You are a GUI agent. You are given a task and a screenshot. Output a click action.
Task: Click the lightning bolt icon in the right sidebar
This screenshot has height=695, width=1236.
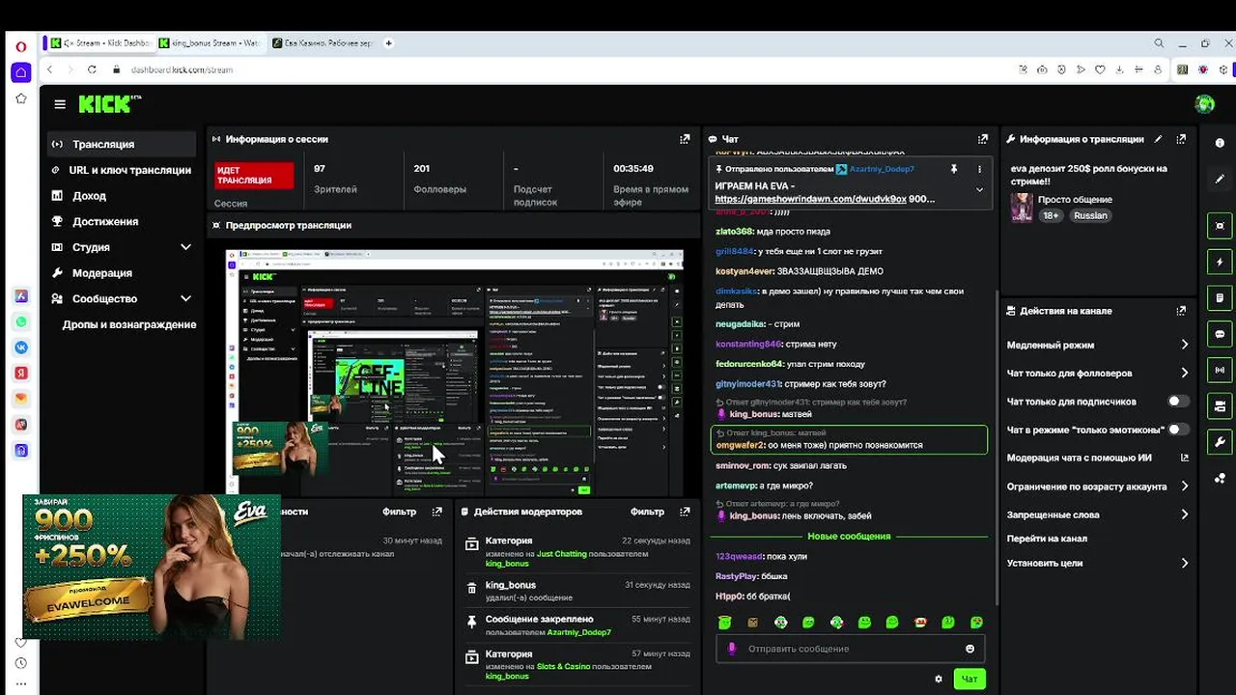pos(1220,262)
